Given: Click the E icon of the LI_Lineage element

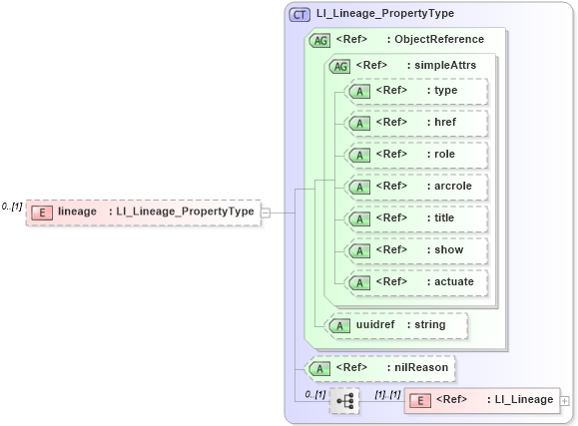Looking at the screenshot, I should tap(420, 401).
